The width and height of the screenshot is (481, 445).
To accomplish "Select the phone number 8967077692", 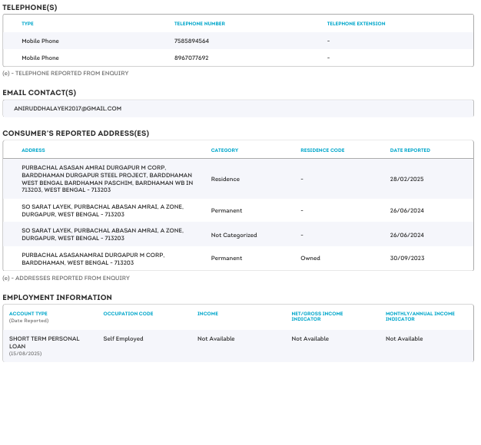I will click(x=191, y=58).
